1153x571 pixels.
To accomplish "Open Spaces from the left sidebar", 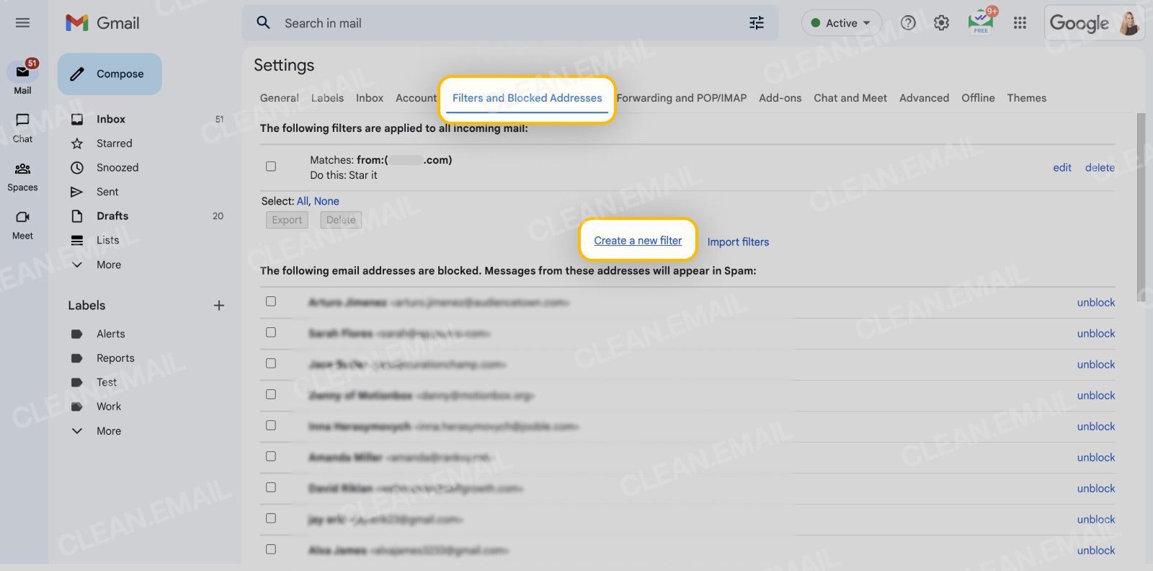I will coord(22,176).
